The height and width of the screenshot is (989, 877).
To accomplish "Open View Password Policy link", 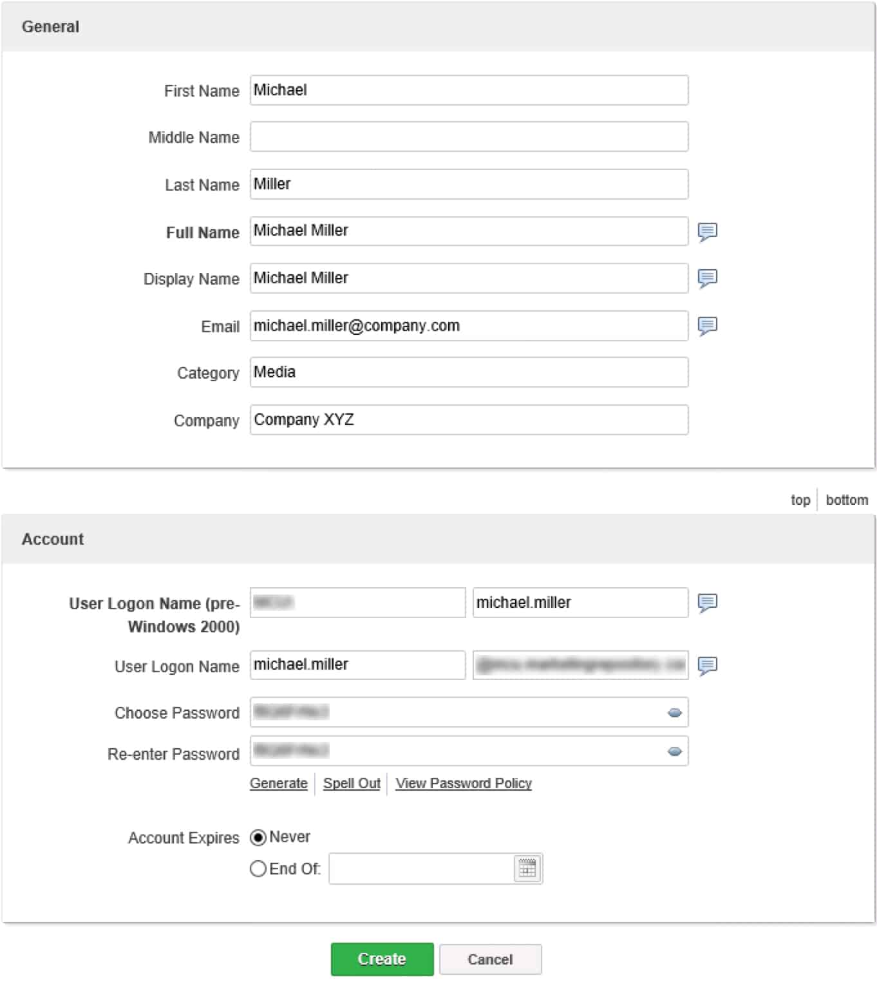I will click(463, 784).
